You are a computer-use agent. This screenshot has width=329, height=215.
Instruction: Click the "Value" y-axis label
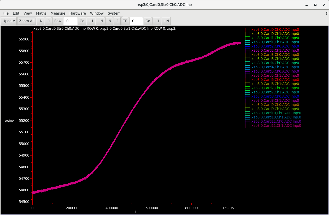tap(9, 121)
